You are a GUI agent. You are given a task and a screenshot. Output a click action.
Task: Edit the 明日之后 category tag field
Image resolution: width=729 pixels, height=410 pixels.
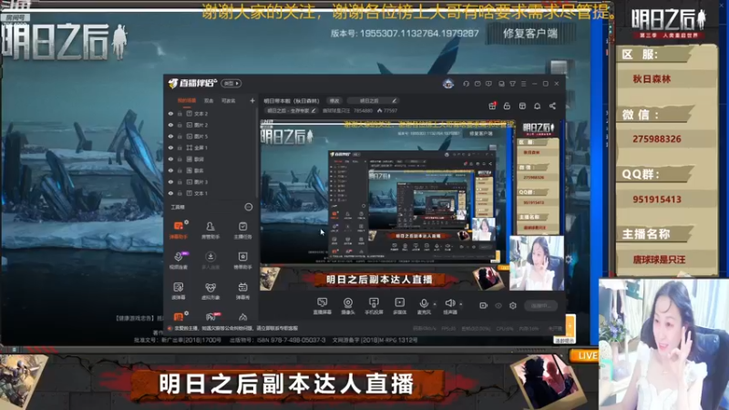(373, 100)
